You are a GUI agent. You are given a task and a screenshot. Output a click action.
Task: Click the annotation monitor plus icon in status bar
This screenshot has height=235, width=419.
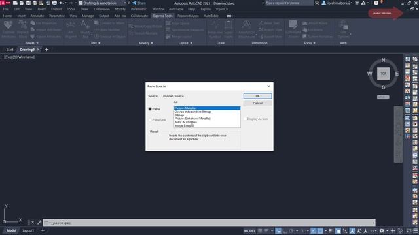pyautogui.click(x=393, y=230)
